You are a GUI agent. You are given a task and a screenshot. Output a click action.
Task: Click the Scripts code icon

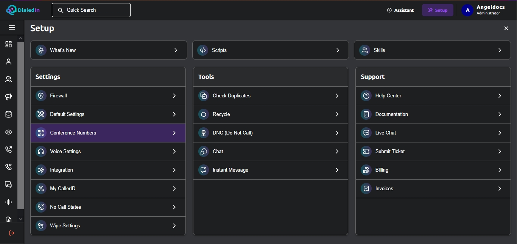pyautogui.click(x=203, y=50)
